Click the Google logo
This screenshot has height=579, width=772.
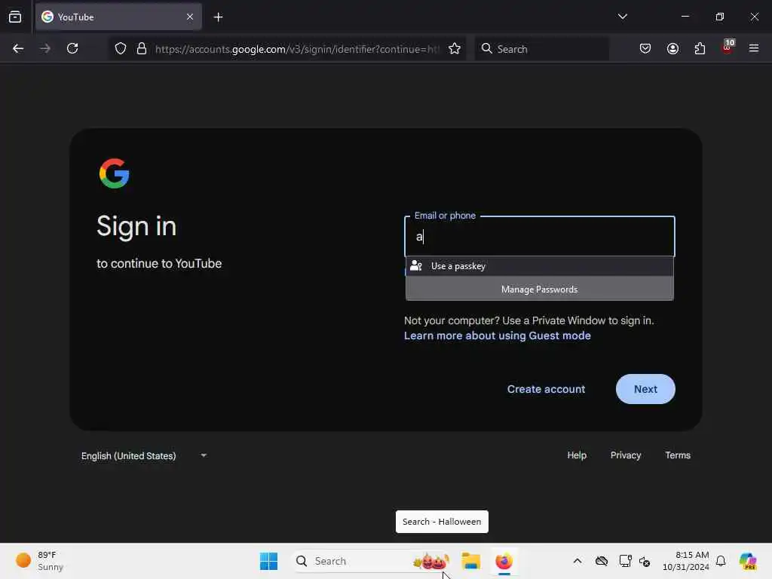pos(115,173)
